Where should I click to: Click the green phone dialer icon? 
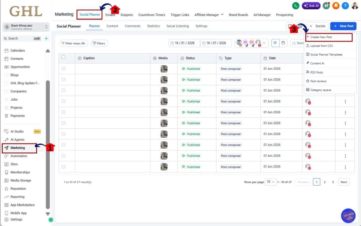(x=296, y=6)
